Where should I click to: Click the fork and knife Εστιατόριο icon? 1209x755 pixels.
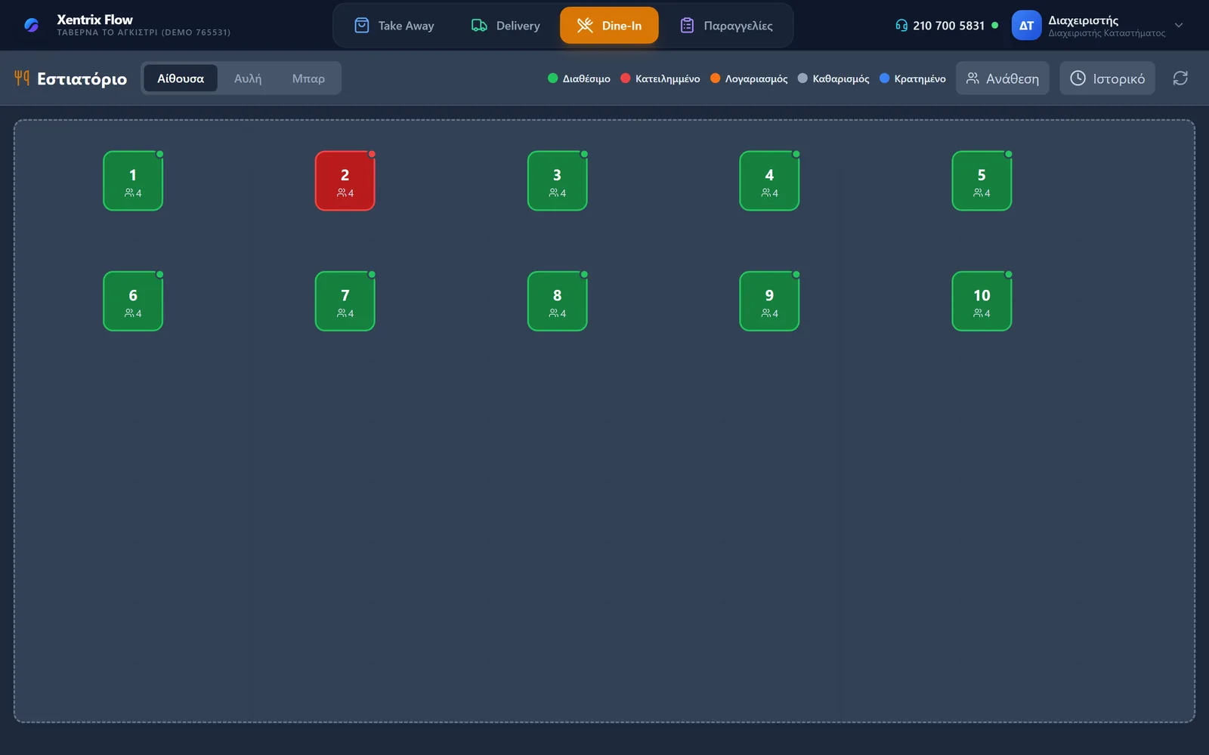[x=22, y=78]
